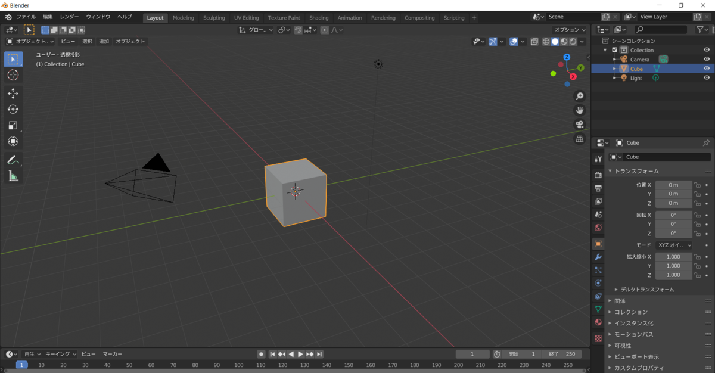
Task: Hide the Cube via eye icon
Action: pyautogui.click(x=707, y=69)
